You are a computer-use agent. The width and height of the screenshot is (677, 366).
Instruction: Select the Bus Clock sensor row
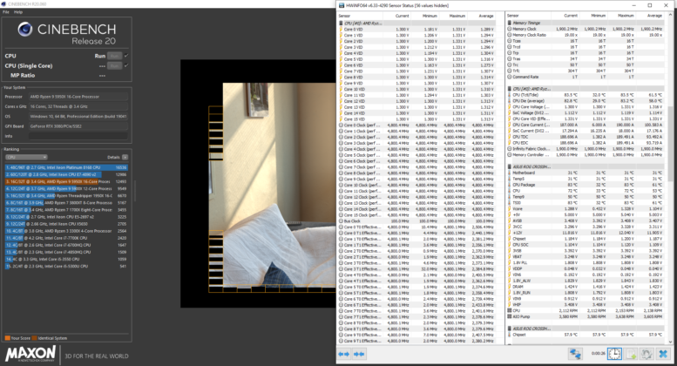click(417, 221)
